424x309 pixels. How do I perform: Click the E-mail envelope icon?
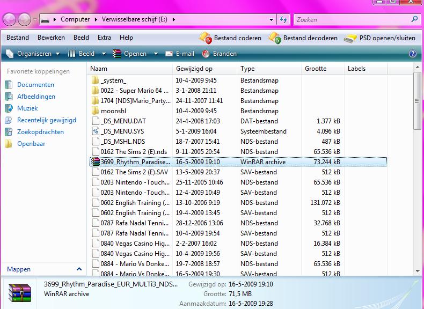click(x=169, y=54)
